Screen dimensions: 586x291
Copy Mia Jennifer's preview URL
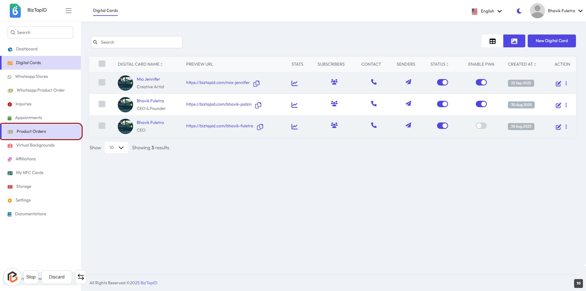pyautogui.click(x=256, y=83)
